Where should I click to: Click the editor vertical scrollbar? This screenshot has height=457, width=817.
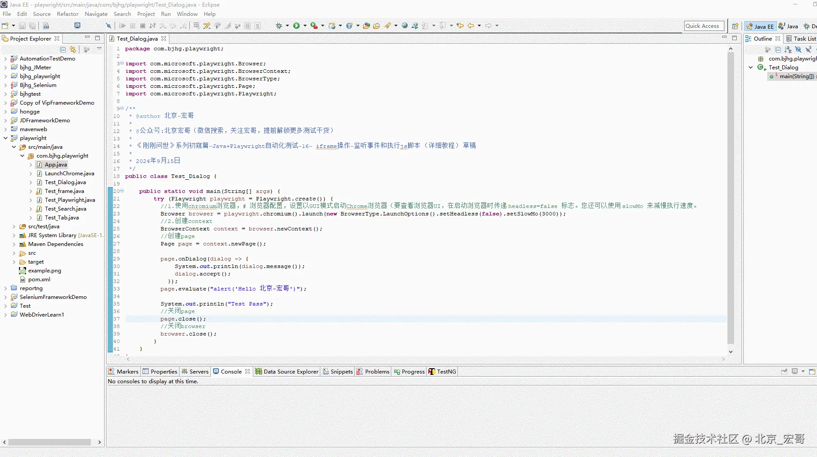coord(731,198)
